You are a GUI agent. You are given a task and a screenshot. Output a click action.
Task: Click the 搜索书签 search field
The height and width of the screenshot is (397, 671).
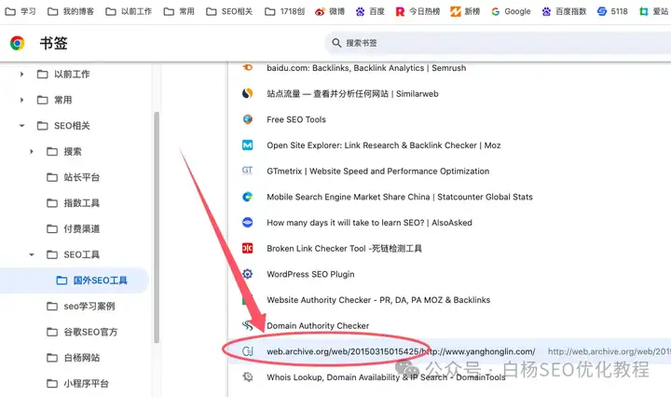tap(498, 43)
